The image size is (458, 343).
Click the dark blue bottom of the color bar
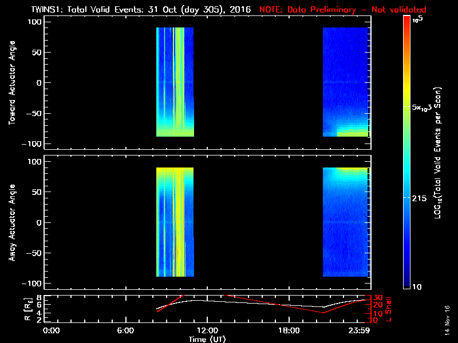pos(407,286)
